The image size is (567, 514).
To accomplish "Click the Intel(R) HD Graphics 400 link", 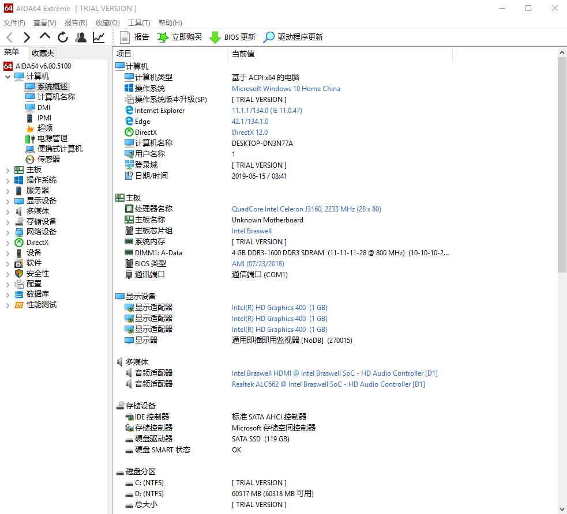I will (267, 307).
